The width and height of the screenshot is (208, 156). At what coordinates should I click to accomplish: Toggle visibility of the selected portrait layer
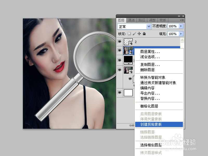(120, 50)
